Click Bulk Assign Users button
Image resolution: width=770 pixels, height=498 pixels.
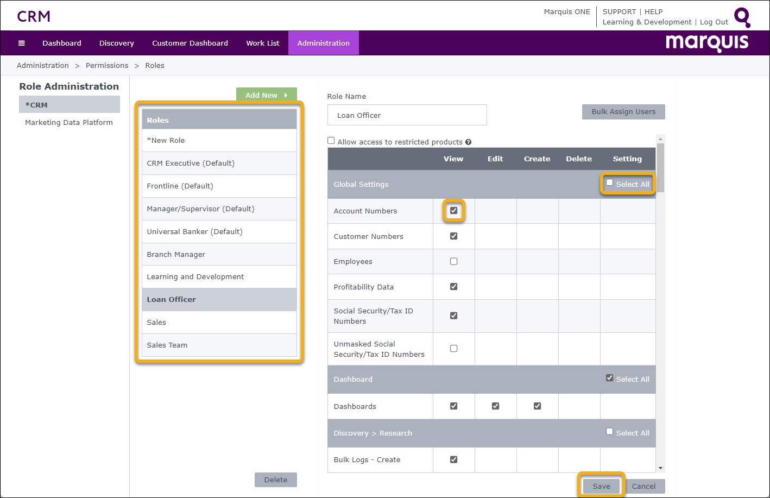click(x=623, y=111)
